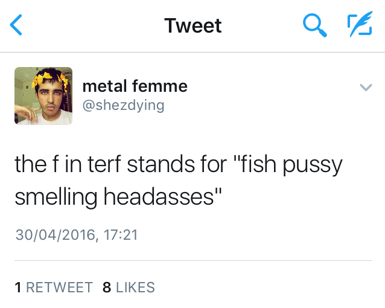Tap the word LIKES label

pyautogui.click(x=135, y=287)
